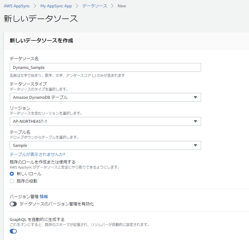Click the 既存のロールを作成または使用する label

[x=42, y=162]
